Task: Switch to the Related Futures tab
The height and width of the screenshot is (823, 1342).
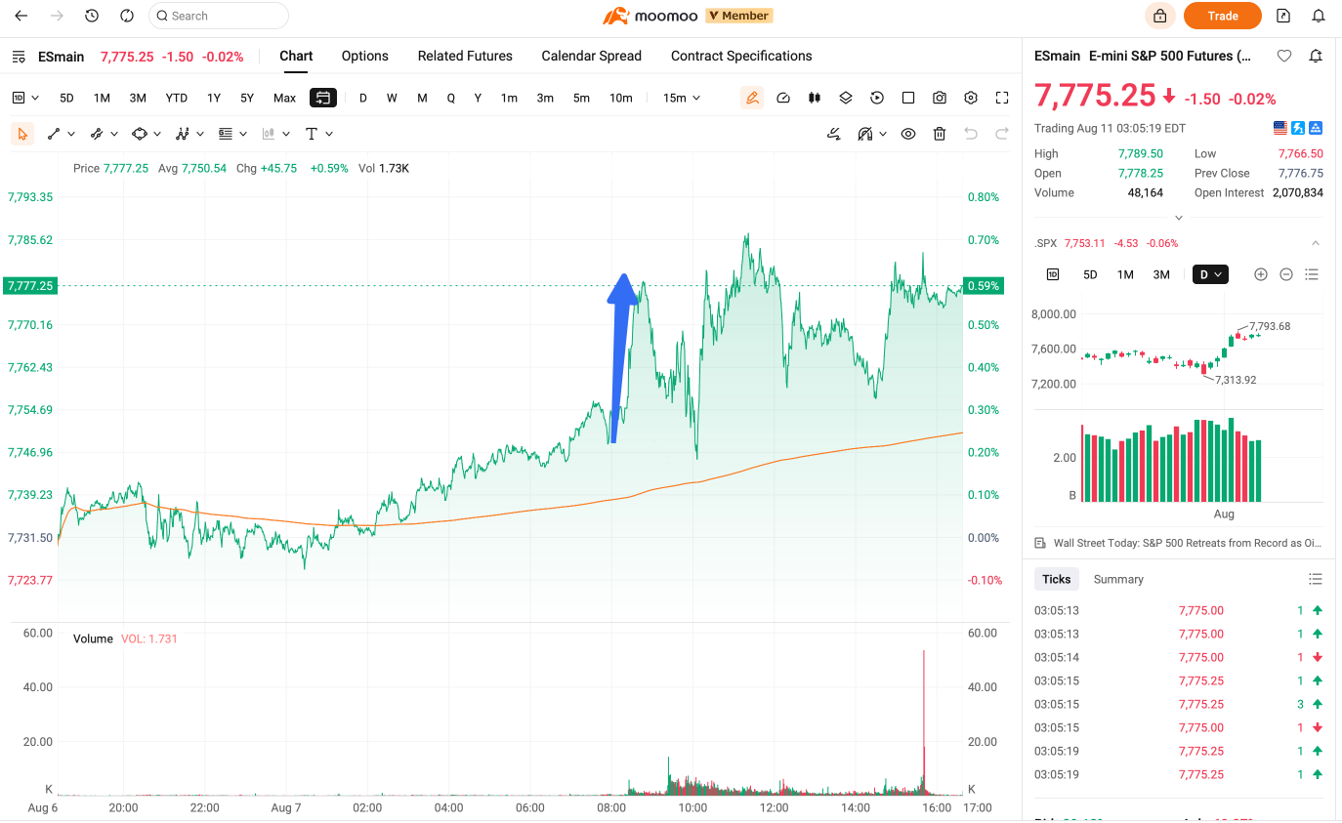Action: point(465,57)
